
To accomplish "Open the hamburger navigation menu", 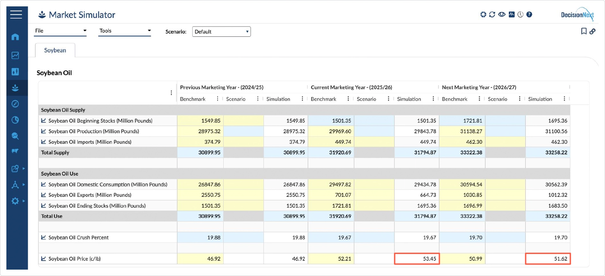I will tap(16, 14).
